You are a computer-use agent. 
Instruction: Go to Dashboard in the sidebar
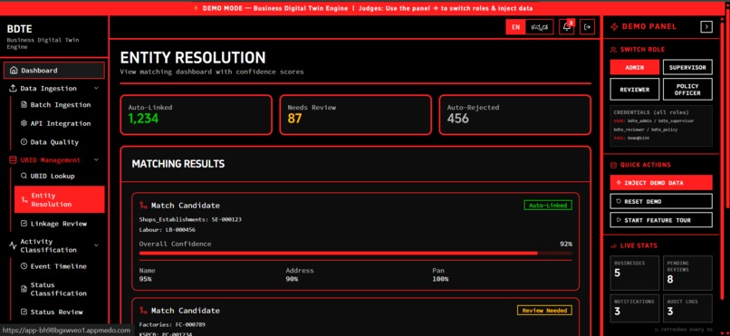pyautogui.click(x=54, y=71)
